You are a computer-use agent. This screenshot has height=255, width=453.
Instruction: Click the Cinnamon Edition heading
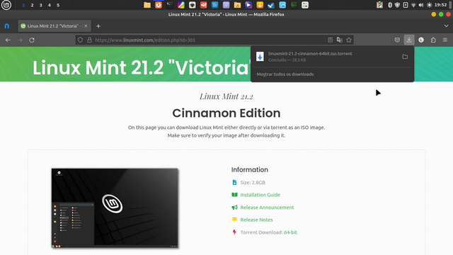226,113
